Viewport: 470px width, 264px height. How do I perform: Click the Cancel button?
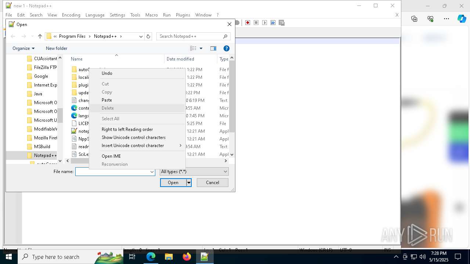213,183
